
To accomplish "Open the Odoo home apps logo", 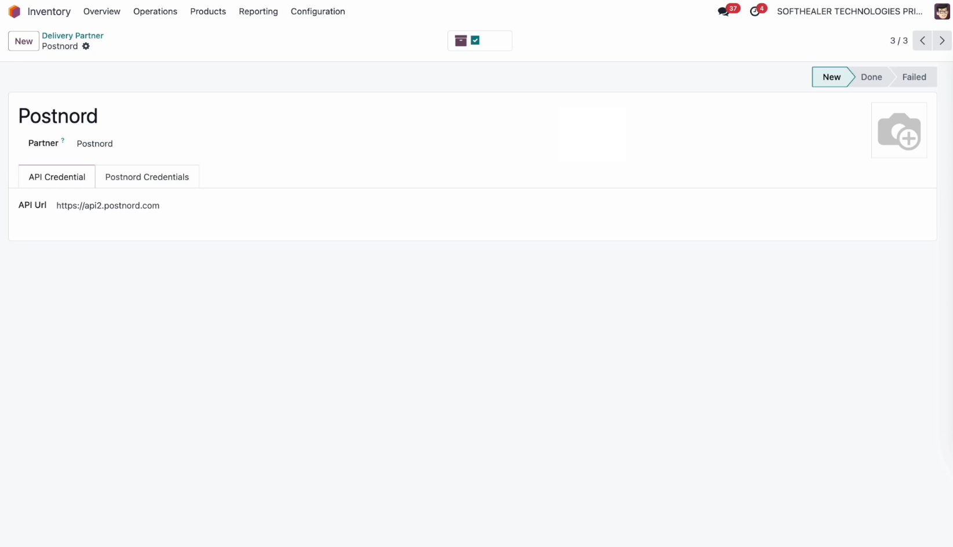I will (x=14, y=12).
